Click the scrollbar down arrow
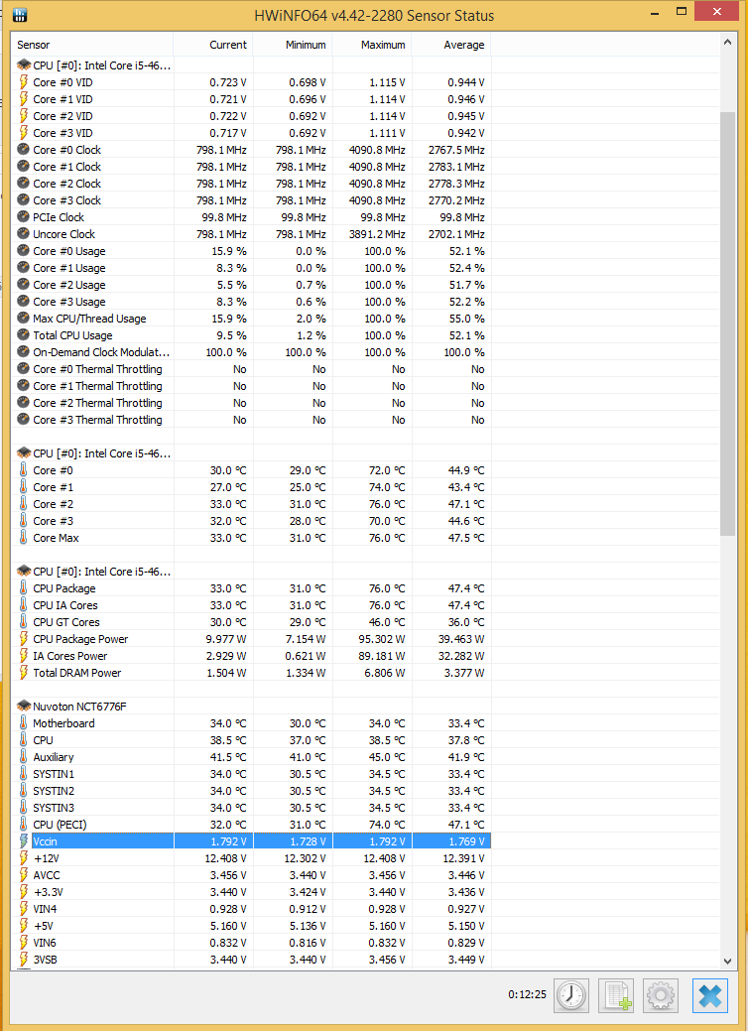The height and width of the screenshot is (1031, 748). [727, 961]
